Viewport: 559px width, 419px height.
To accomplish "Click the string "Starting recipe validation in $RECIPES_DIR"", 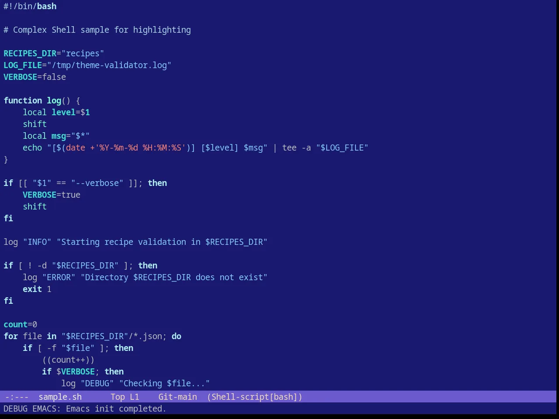I will [x=162, y=242].
